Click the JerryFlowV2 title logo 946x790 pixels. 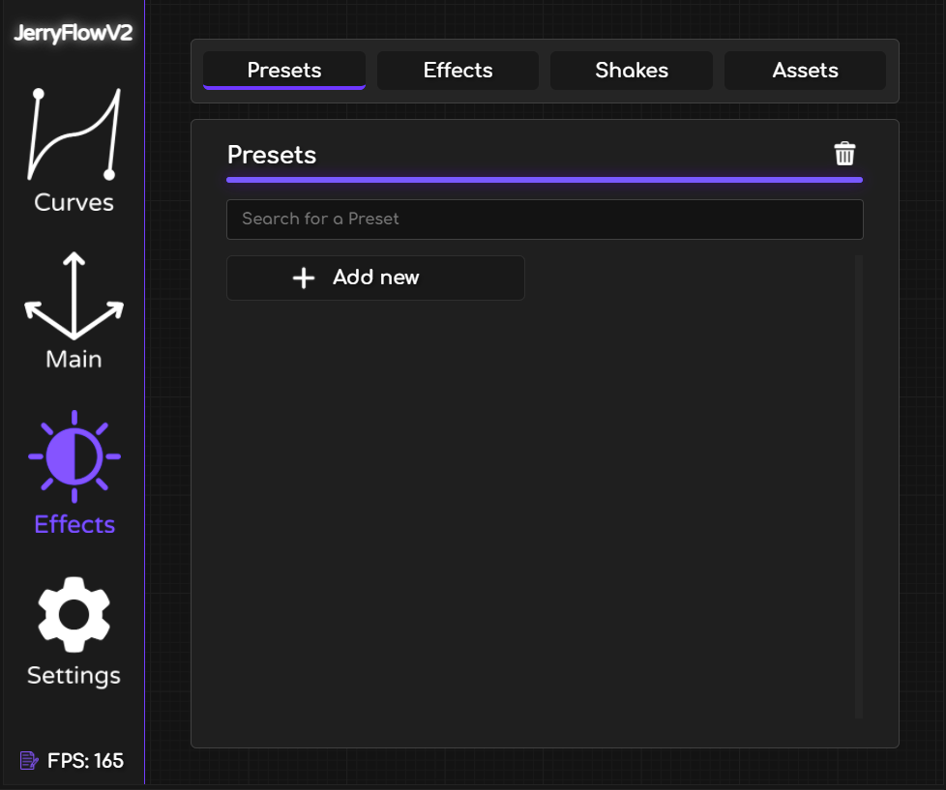pos(74,34)
